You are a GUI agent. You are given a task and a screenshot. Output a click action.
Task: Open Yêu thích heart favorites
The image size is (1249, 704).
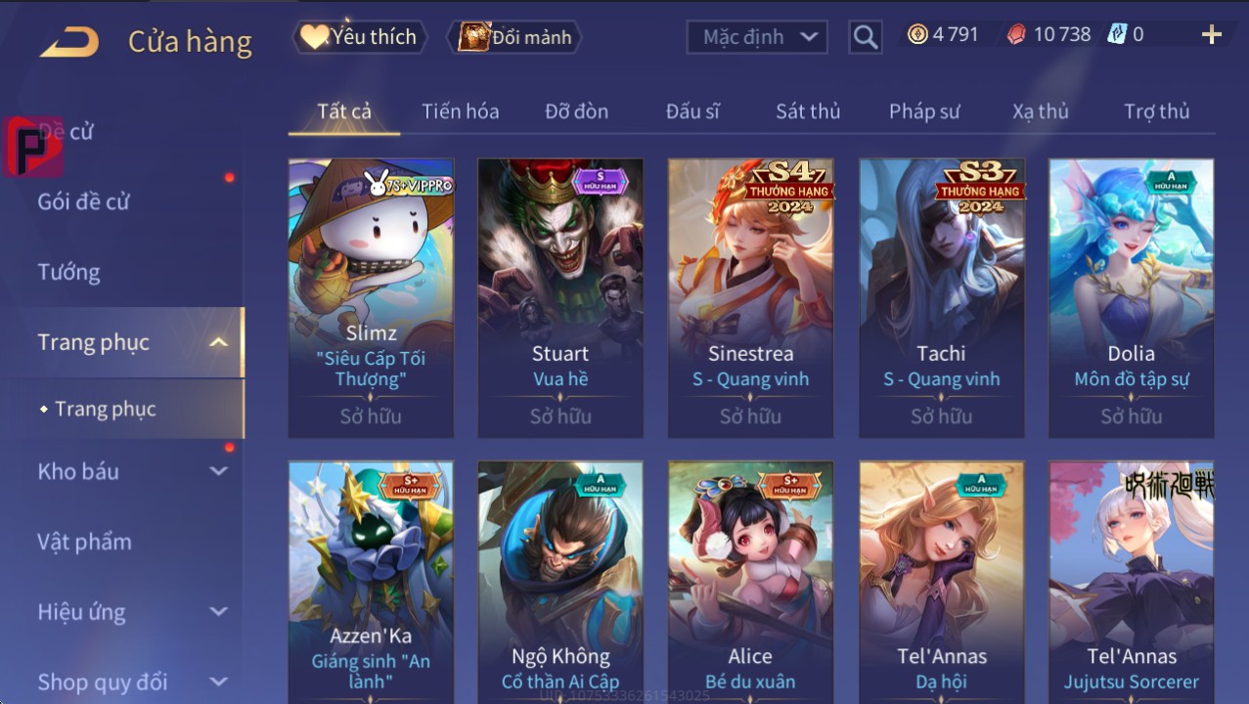359,37
